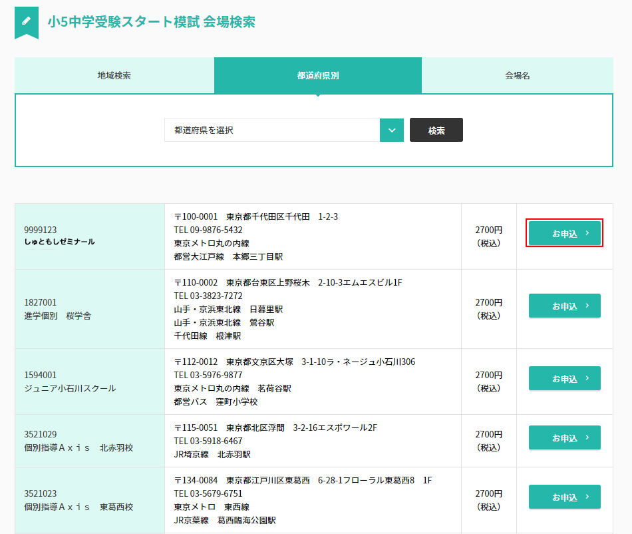The image size is (632, 534).
Task: Open the 都道府県を選択 dropdown field
Action: pos(272,131)
